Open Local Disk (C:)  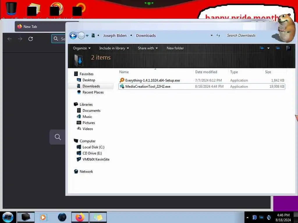pyautogui.click(x=93, y=147)
